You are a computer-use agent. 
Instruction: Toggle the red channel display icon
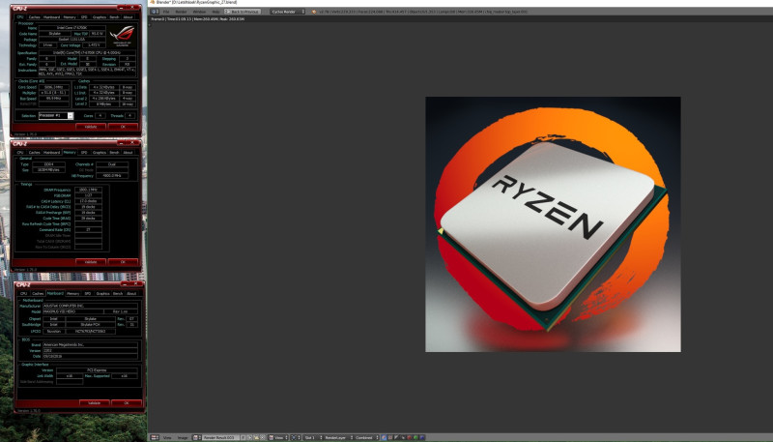[x=409, y=437]
